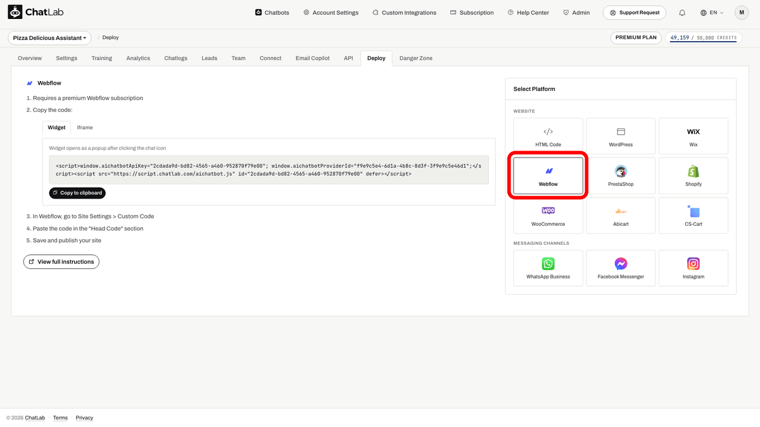Switch to the Settings tab

(66, 58)
